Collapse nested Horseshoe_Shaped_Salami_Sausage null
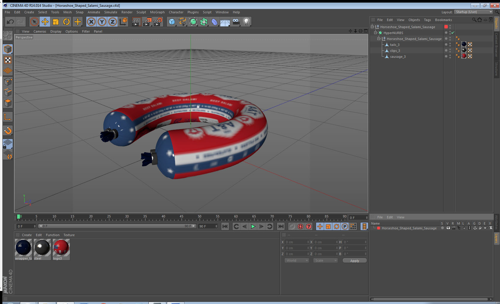 tap(379, 39)
